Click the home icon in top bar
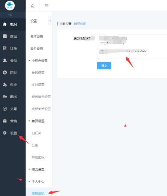Viewport: 167px width, 196px height. [x=32, y=6]
